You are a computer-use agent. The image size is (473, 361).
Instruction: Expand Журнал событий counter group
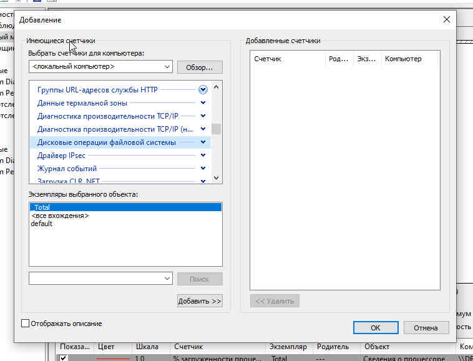coord(203,168)
